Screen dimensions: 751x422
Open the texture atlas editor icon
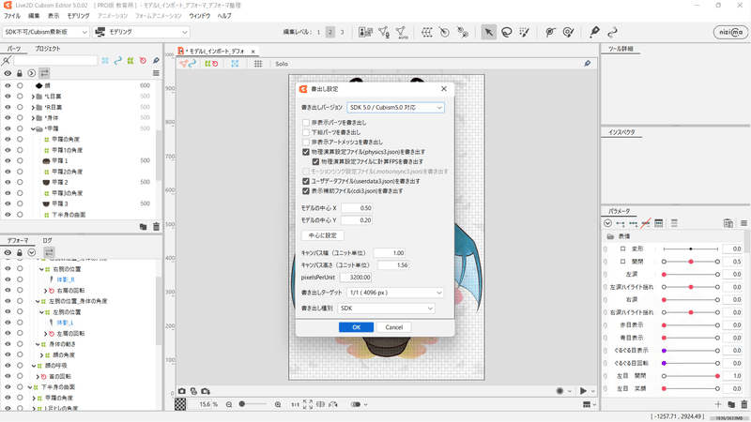pos(365,32)
